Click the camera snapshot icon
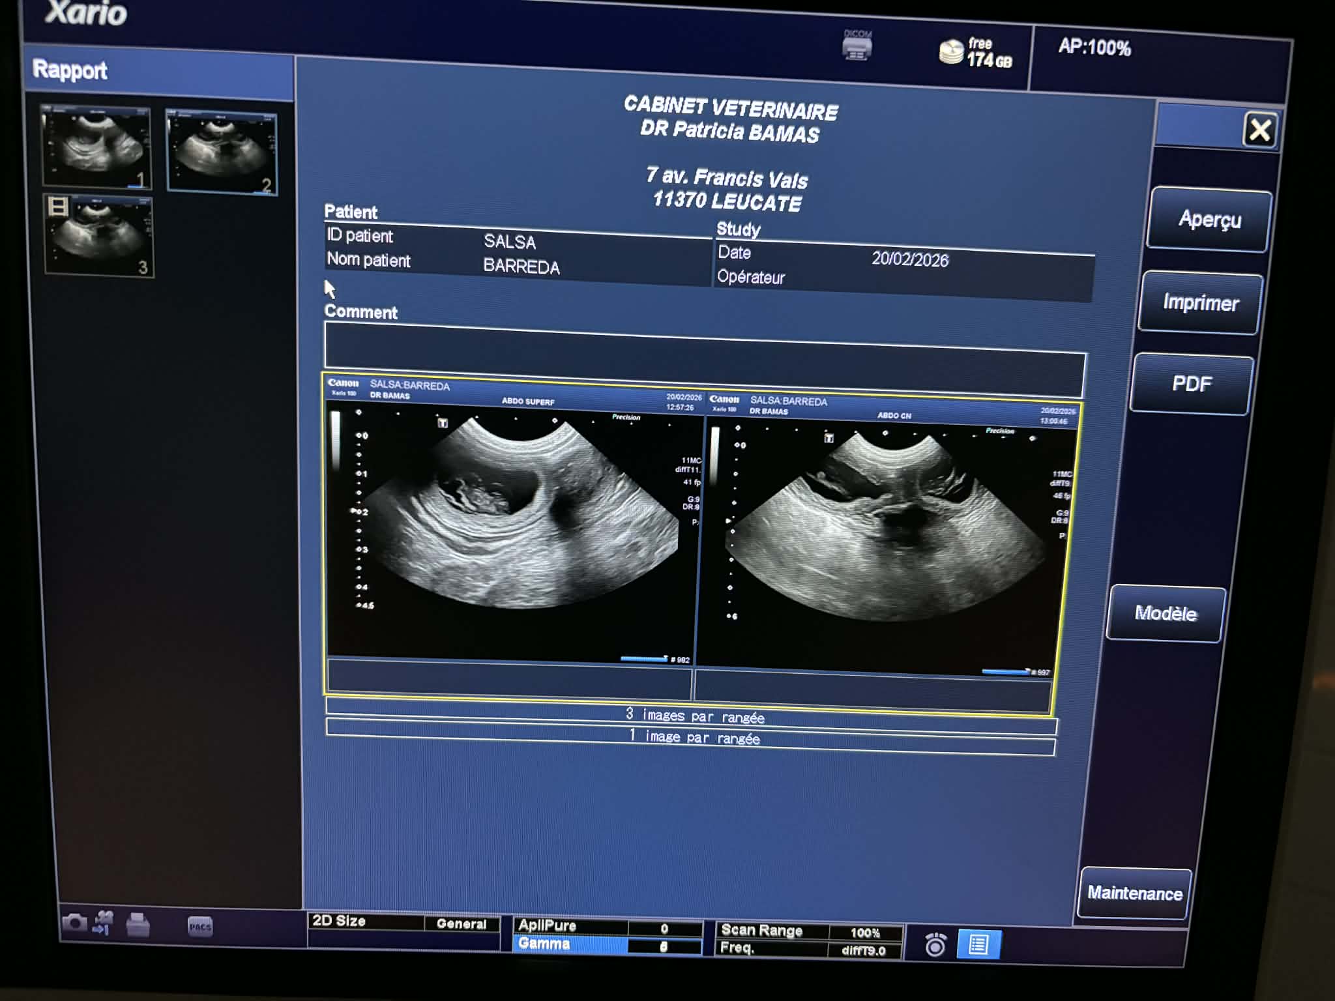 tap(74, 922)
